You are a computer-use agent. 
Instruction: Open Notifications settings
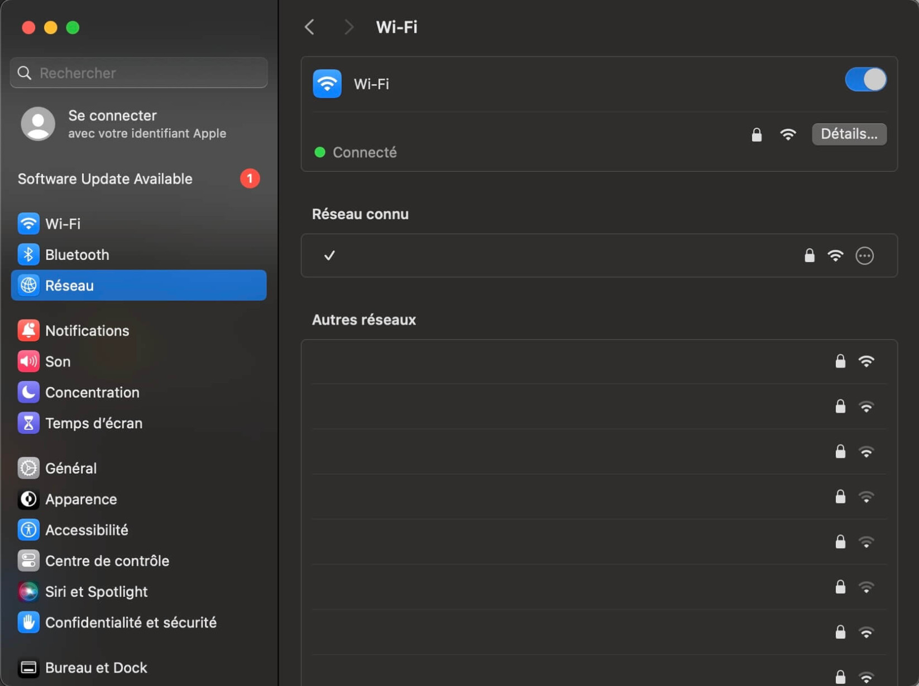[138, 331]
